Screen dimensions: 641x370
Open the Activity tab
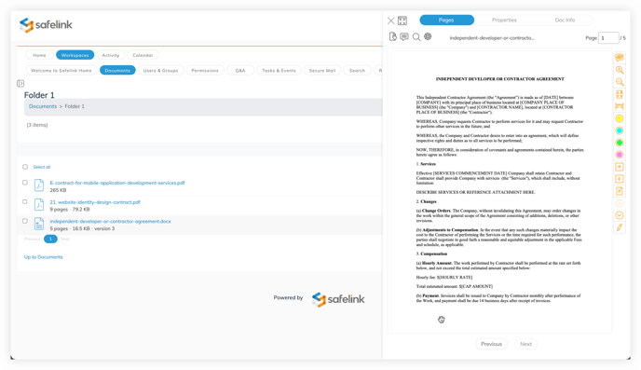pyautogui.click(x=111, y=55)
